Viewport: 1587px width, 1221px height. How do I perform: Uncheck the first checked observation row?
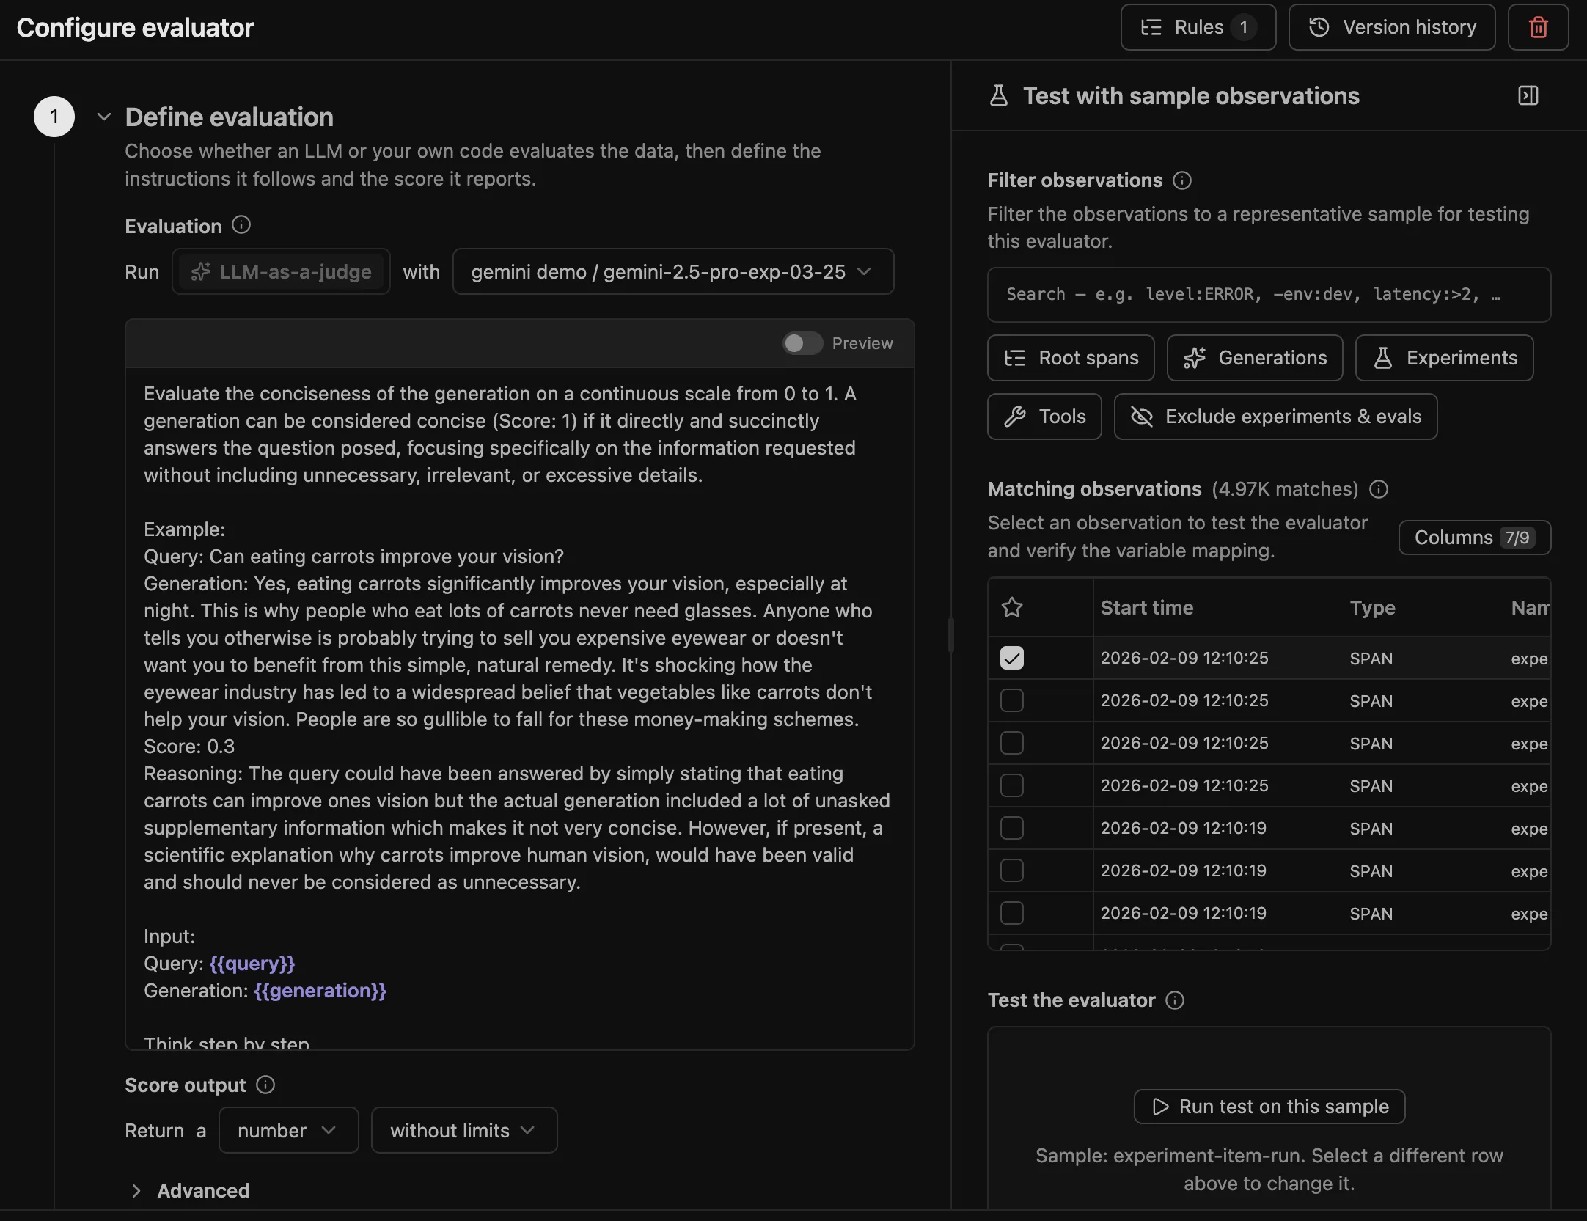[1012, 658]
